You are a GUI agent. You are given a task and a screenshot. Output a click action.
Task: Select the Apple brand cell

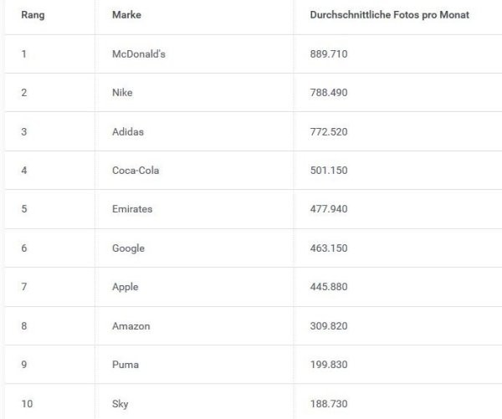click(125, 287)
